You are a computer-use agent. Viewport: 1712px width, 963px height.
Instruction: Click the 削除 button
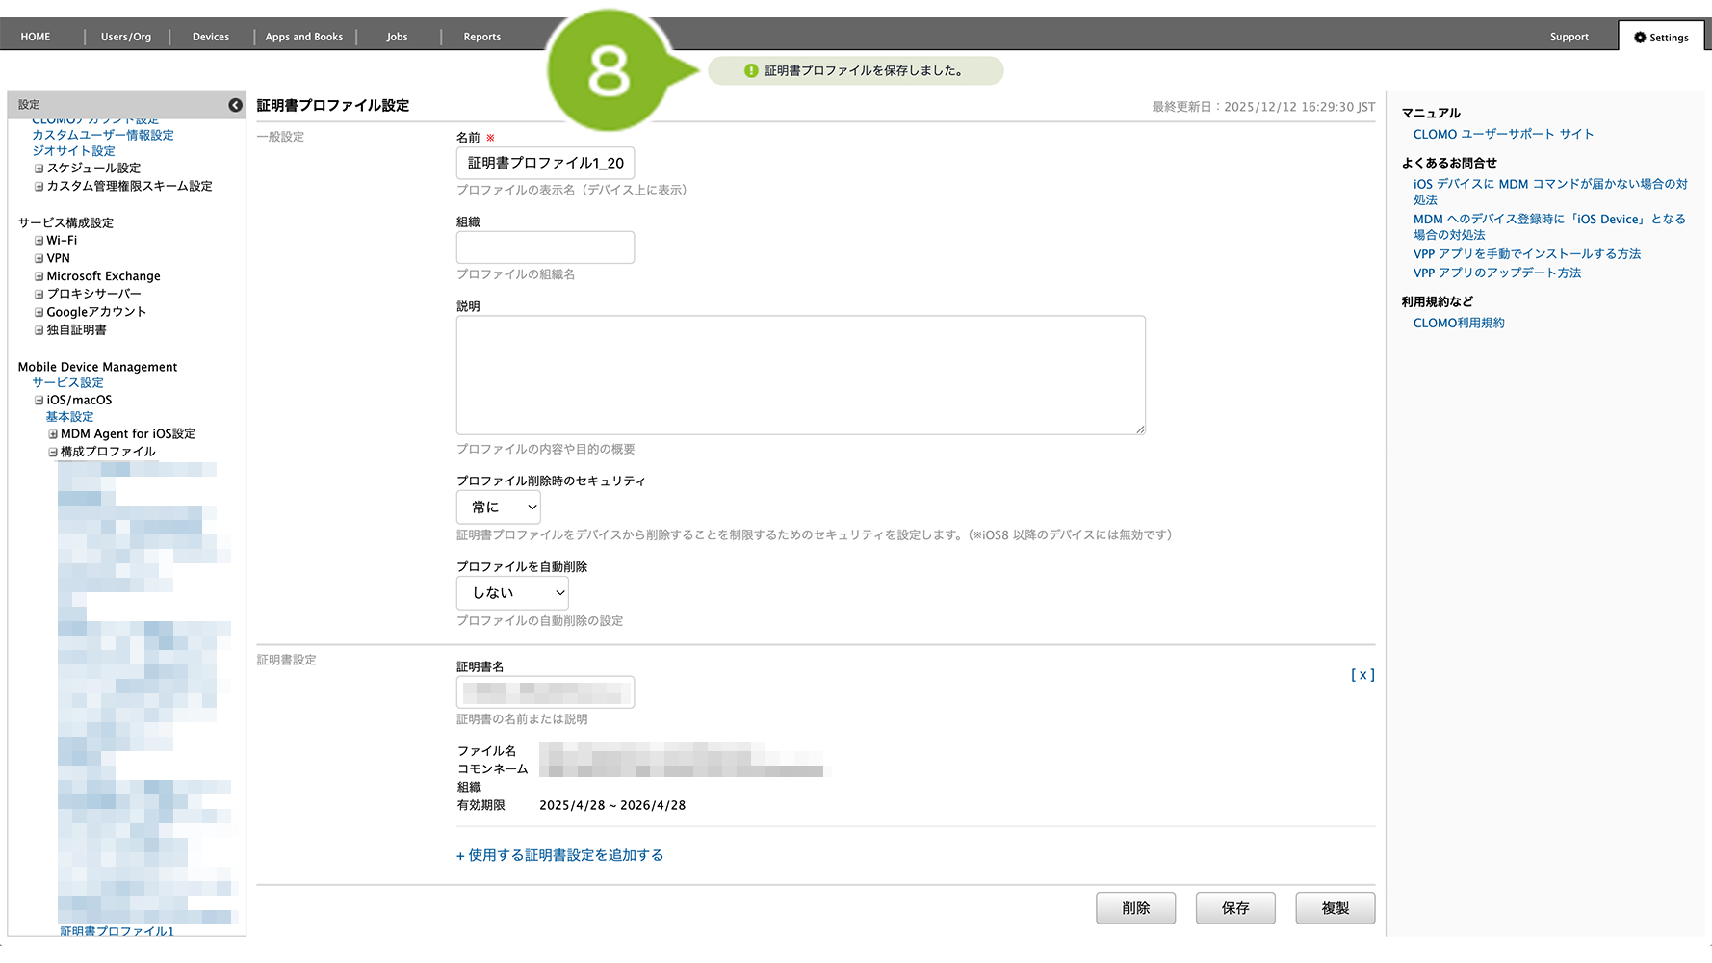click(1135, 908)
